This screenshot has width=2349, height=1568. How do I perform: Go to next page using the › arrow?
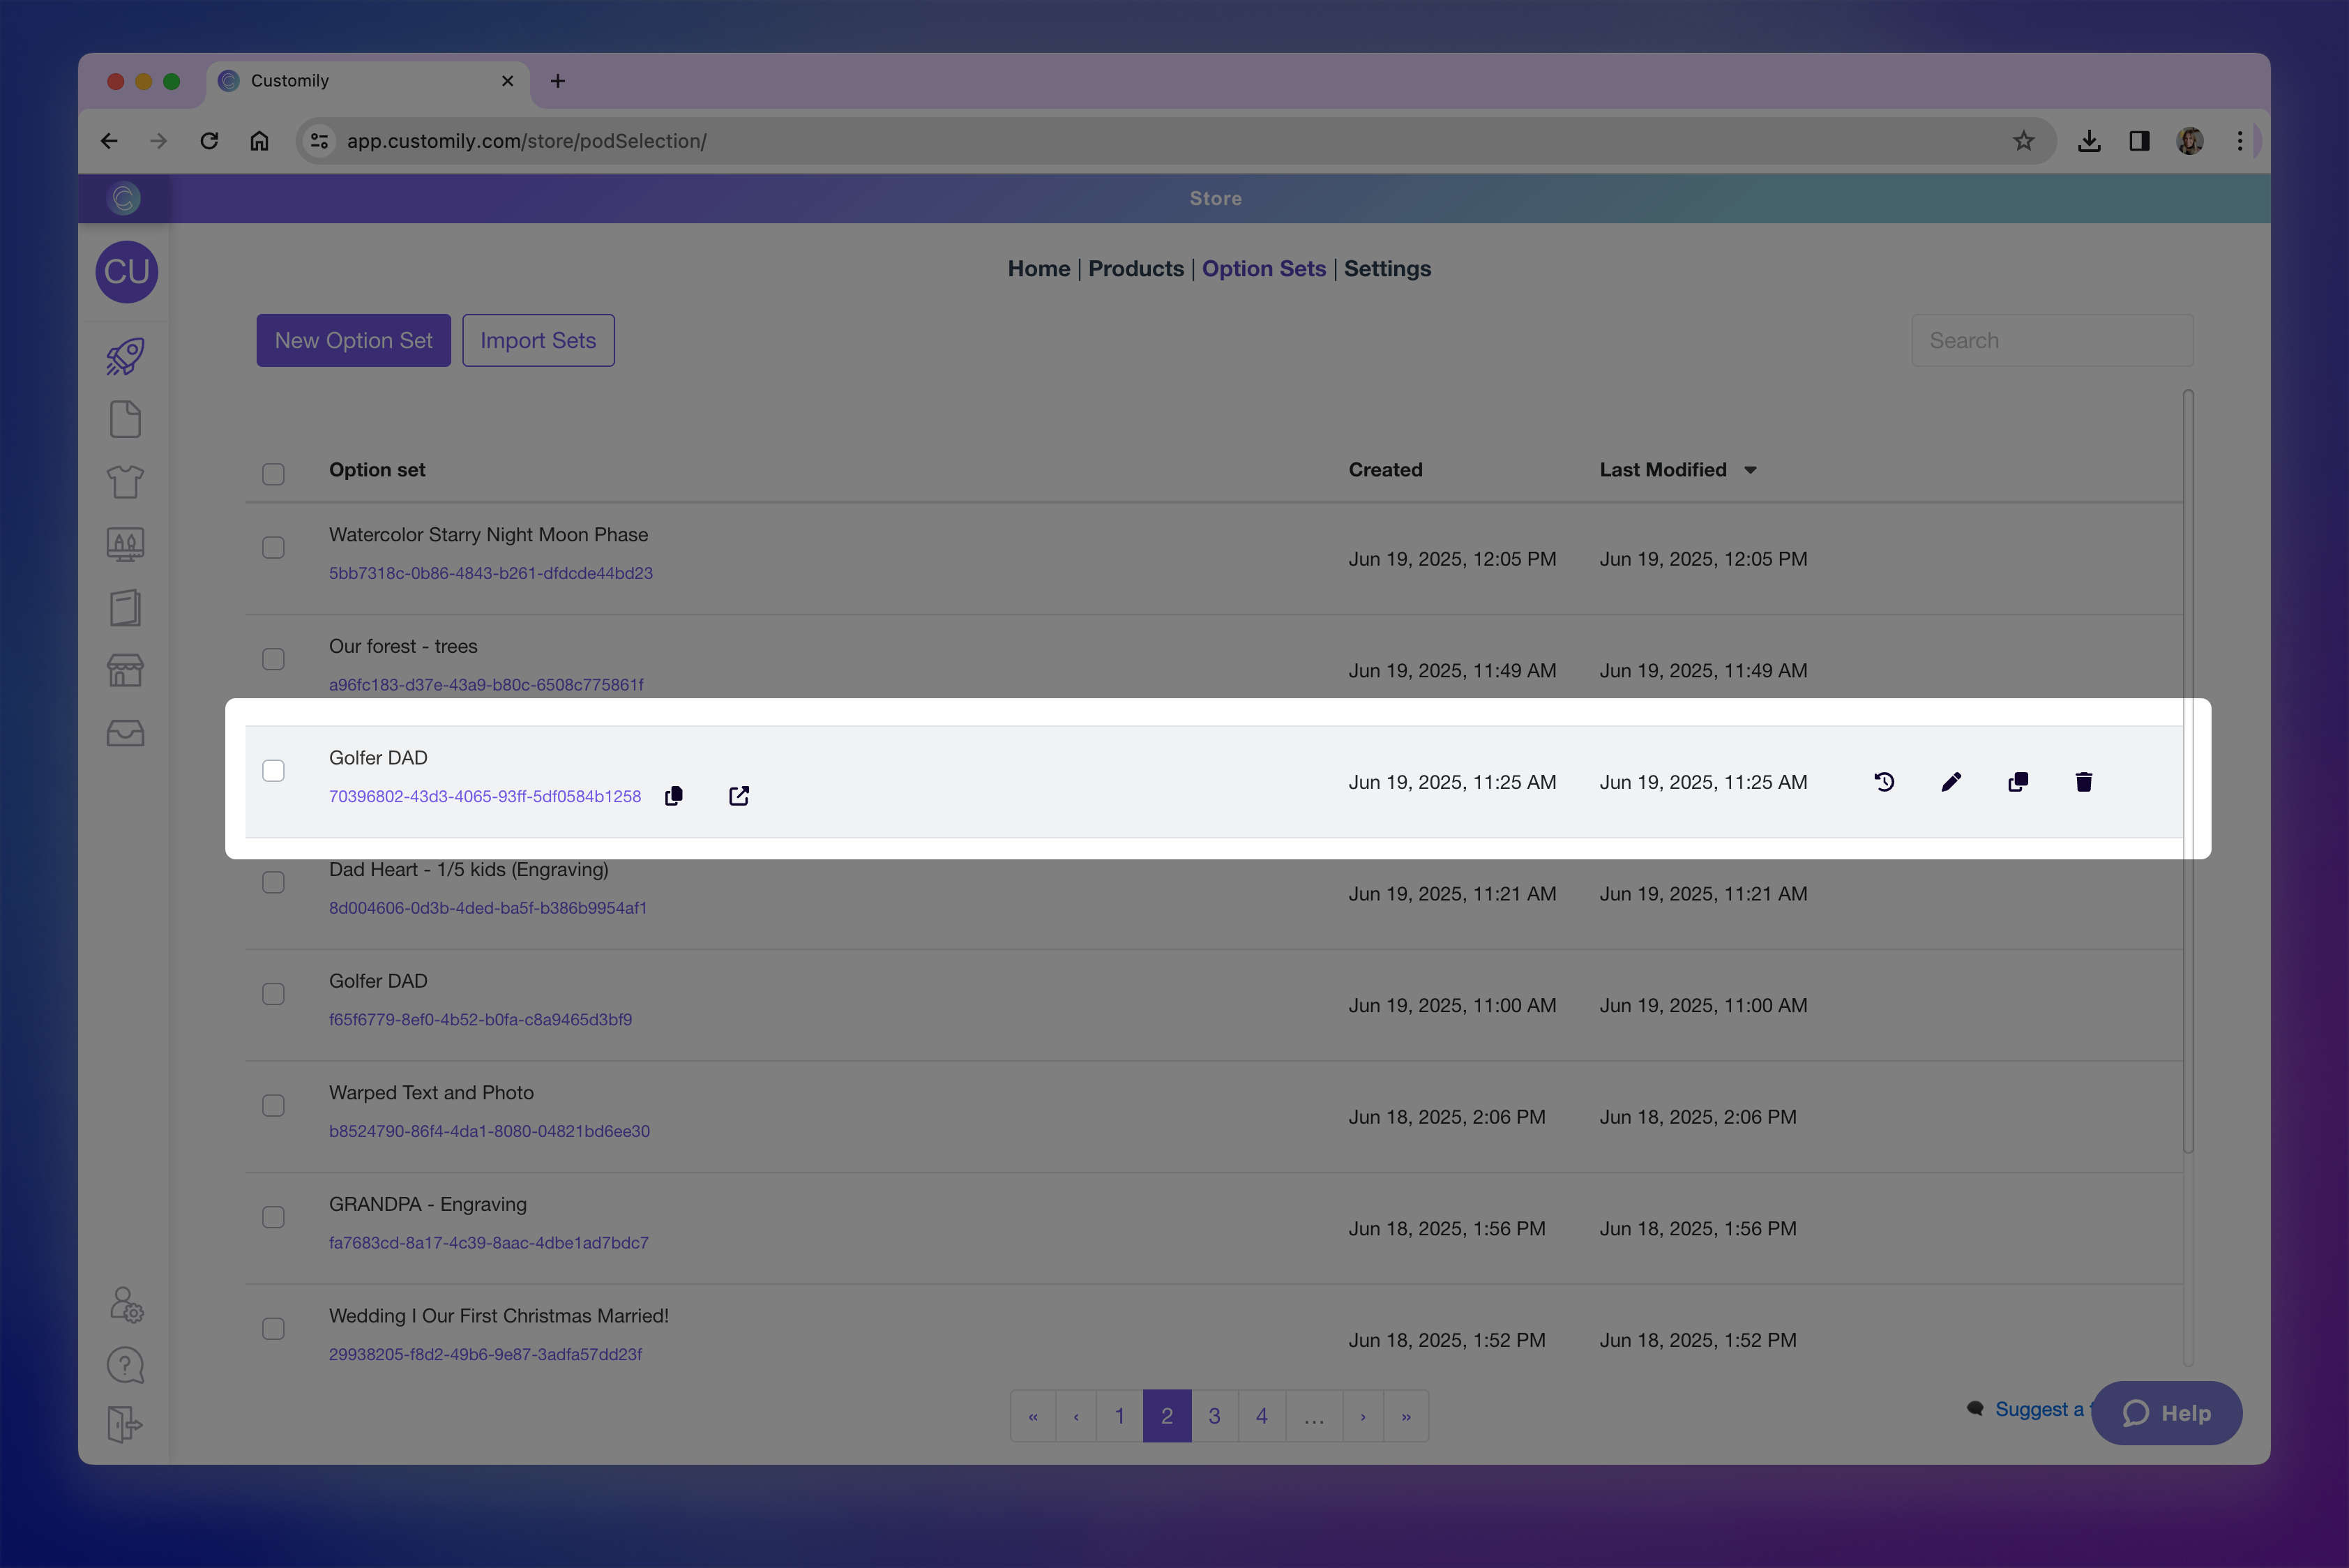[x=1362, y=1416]
